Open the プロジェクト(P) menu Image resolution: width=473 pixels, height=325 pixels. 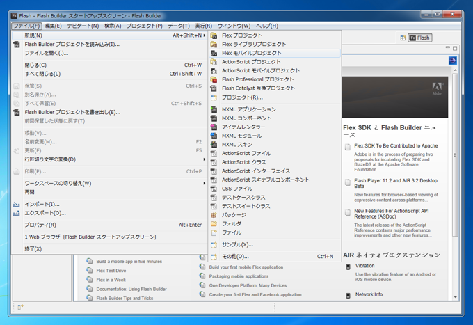pyautogui.click(x=145, y=26)
